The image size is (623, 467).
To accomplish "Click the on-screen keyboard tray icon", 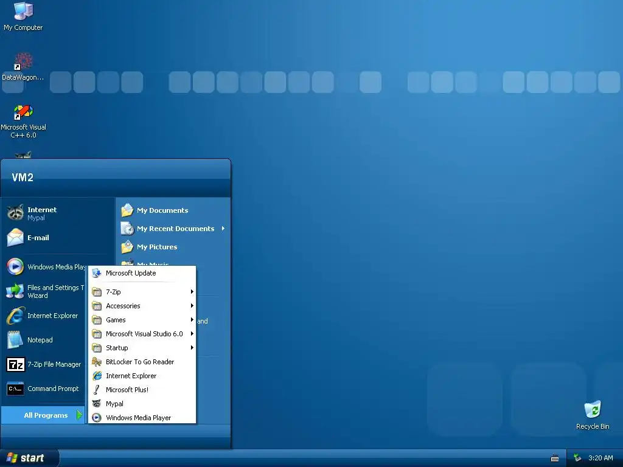I will point(555,458).
